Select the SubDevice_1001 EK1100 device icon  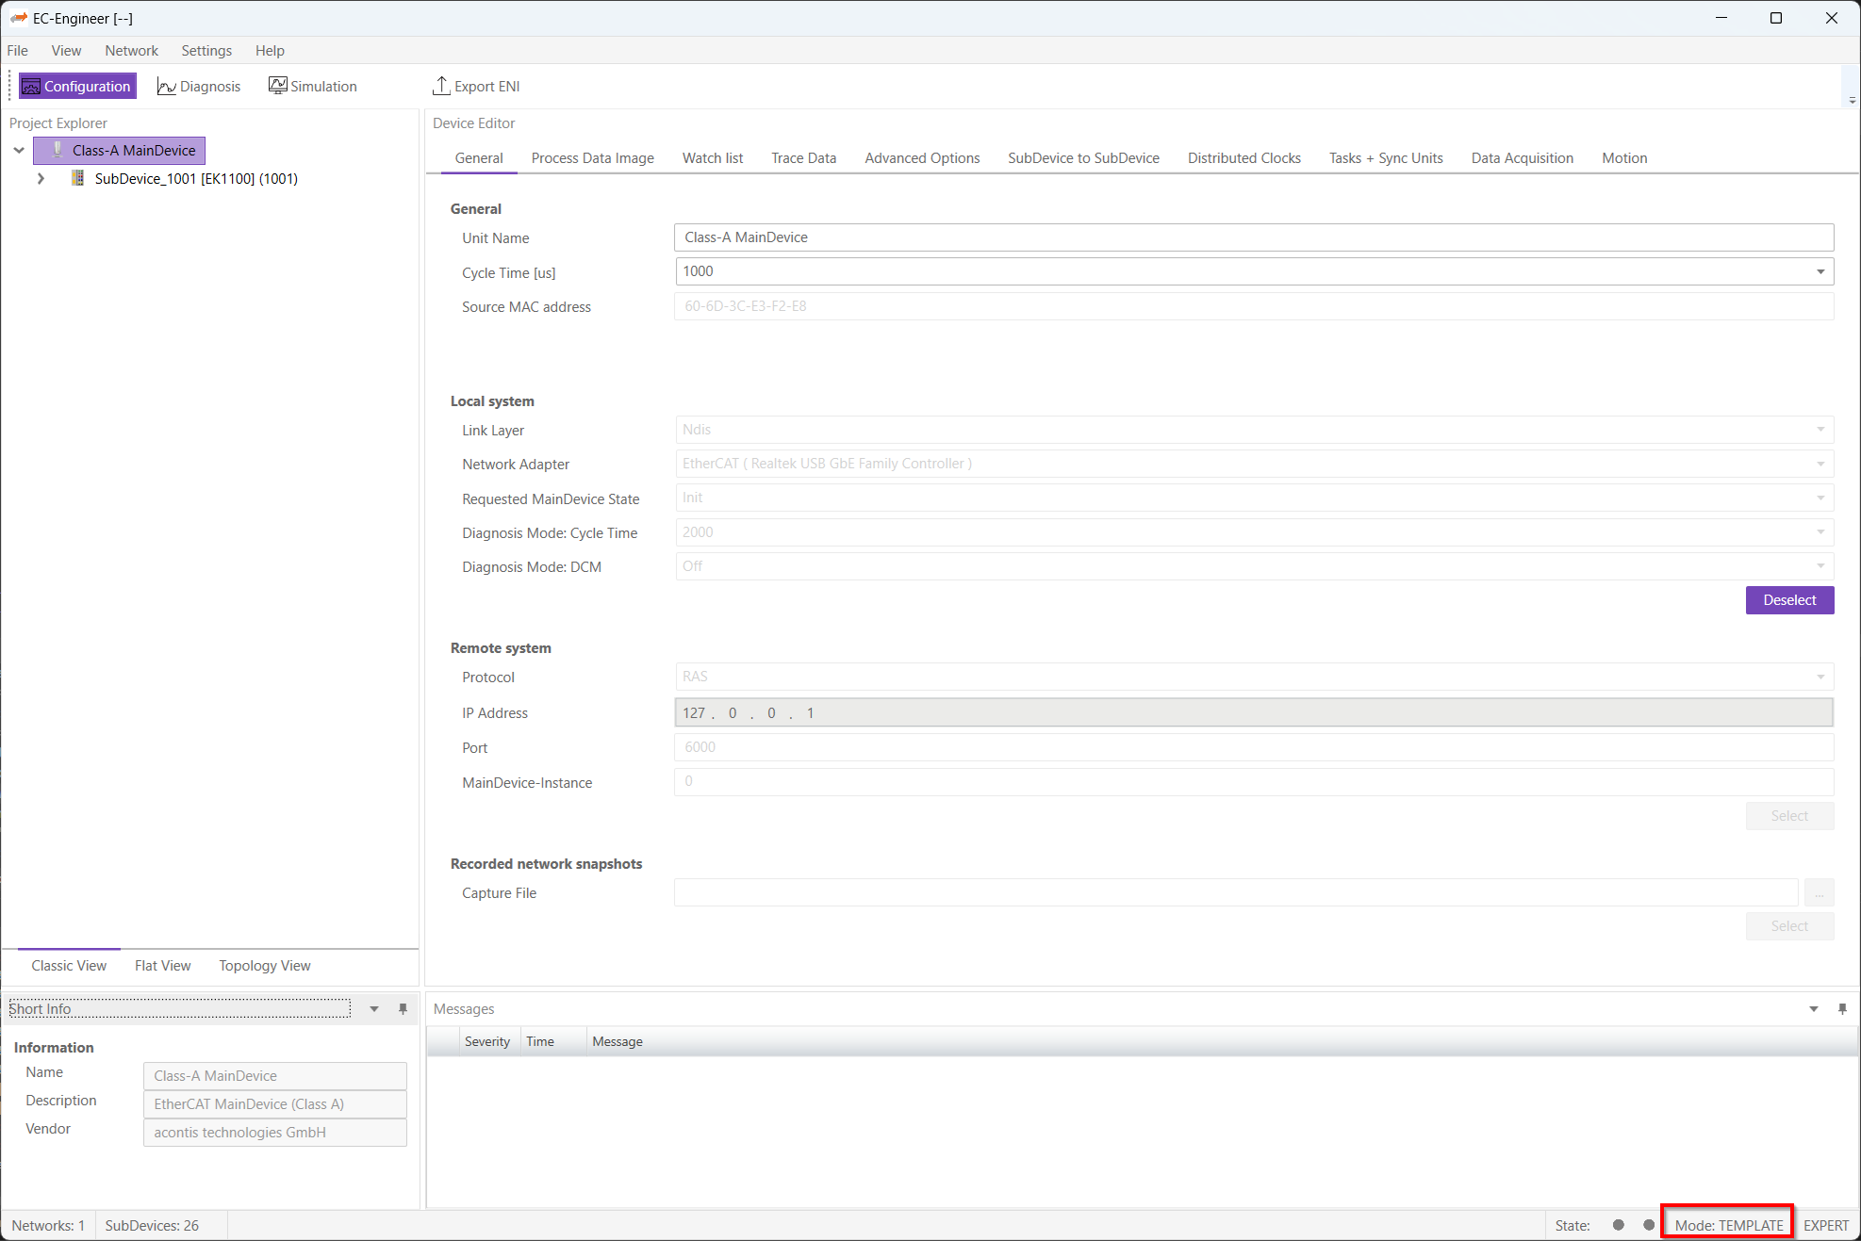78,178
